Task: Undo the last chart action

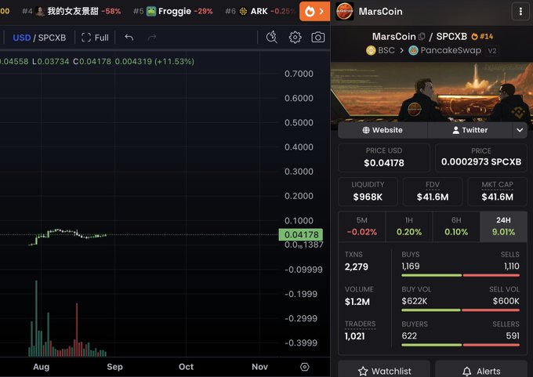Action: [x=129, y=38]
